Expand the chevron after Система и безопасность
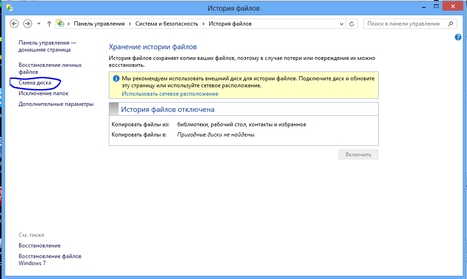This screenshot has width=467, height=279. pyautogui.click(x=204, y=24)
